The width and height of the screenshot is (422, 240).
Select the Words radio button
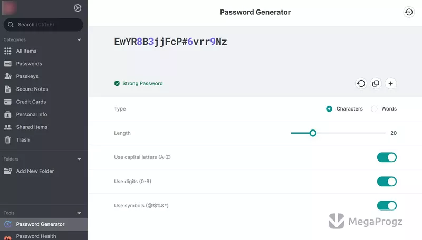point(374,109)
